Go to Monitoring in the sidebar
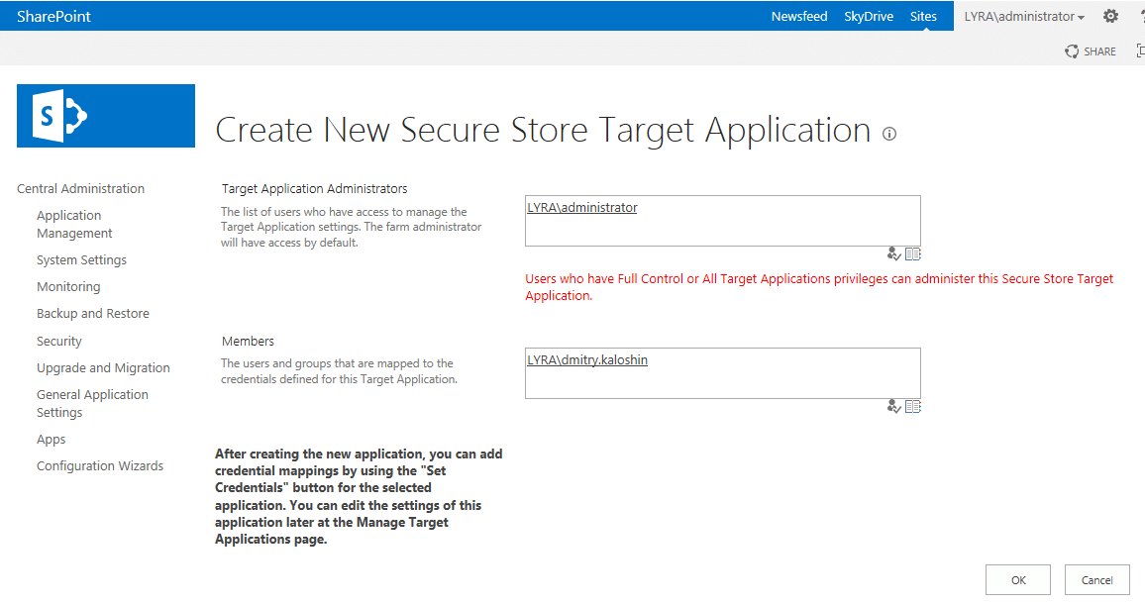 point(68,287)
